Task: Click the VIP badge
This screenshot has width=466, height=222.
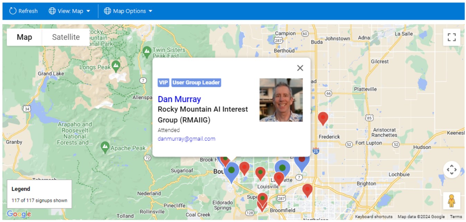Action: tap(164, 82)
